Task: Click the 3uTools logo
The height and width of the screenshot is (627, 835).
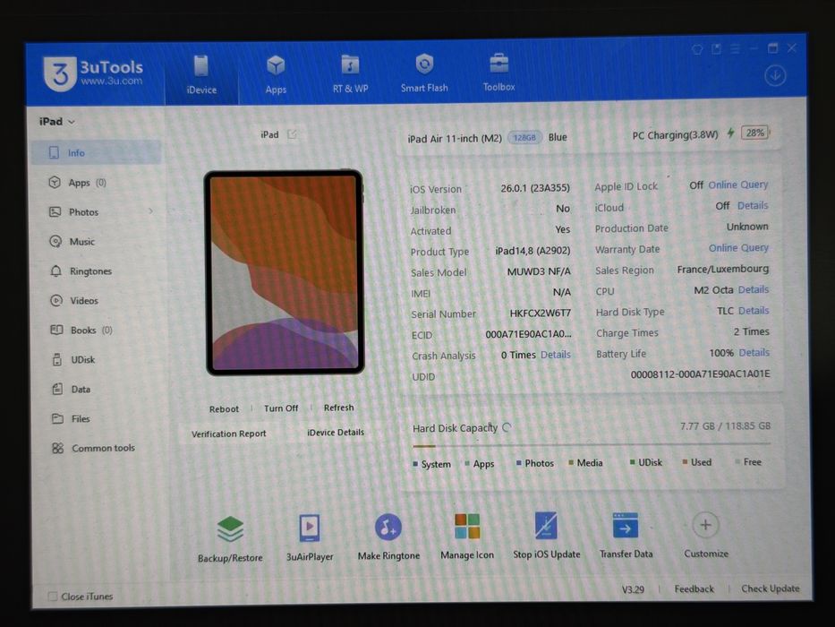Action: point(93,74)
